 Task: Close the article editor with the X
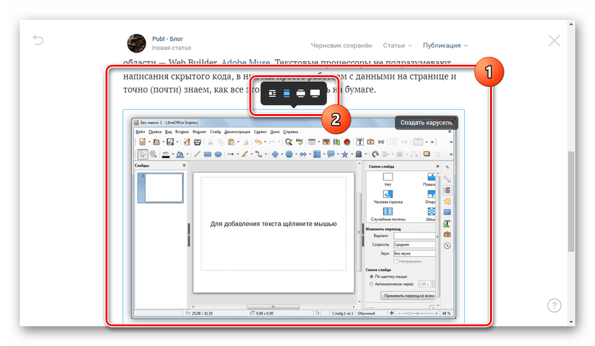tap(554, 41)
